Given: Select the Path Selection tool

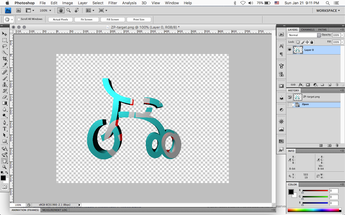Looking at the screenshot, I should click(x=5, y=135).
